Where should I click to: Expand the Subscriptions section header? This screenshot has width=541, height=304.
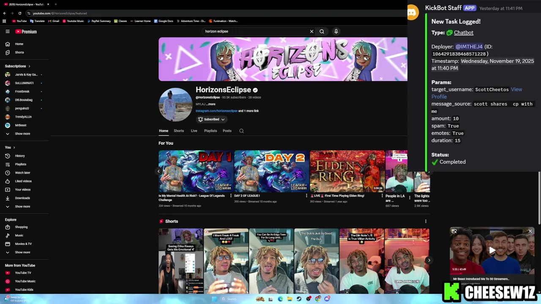point(17,66)
